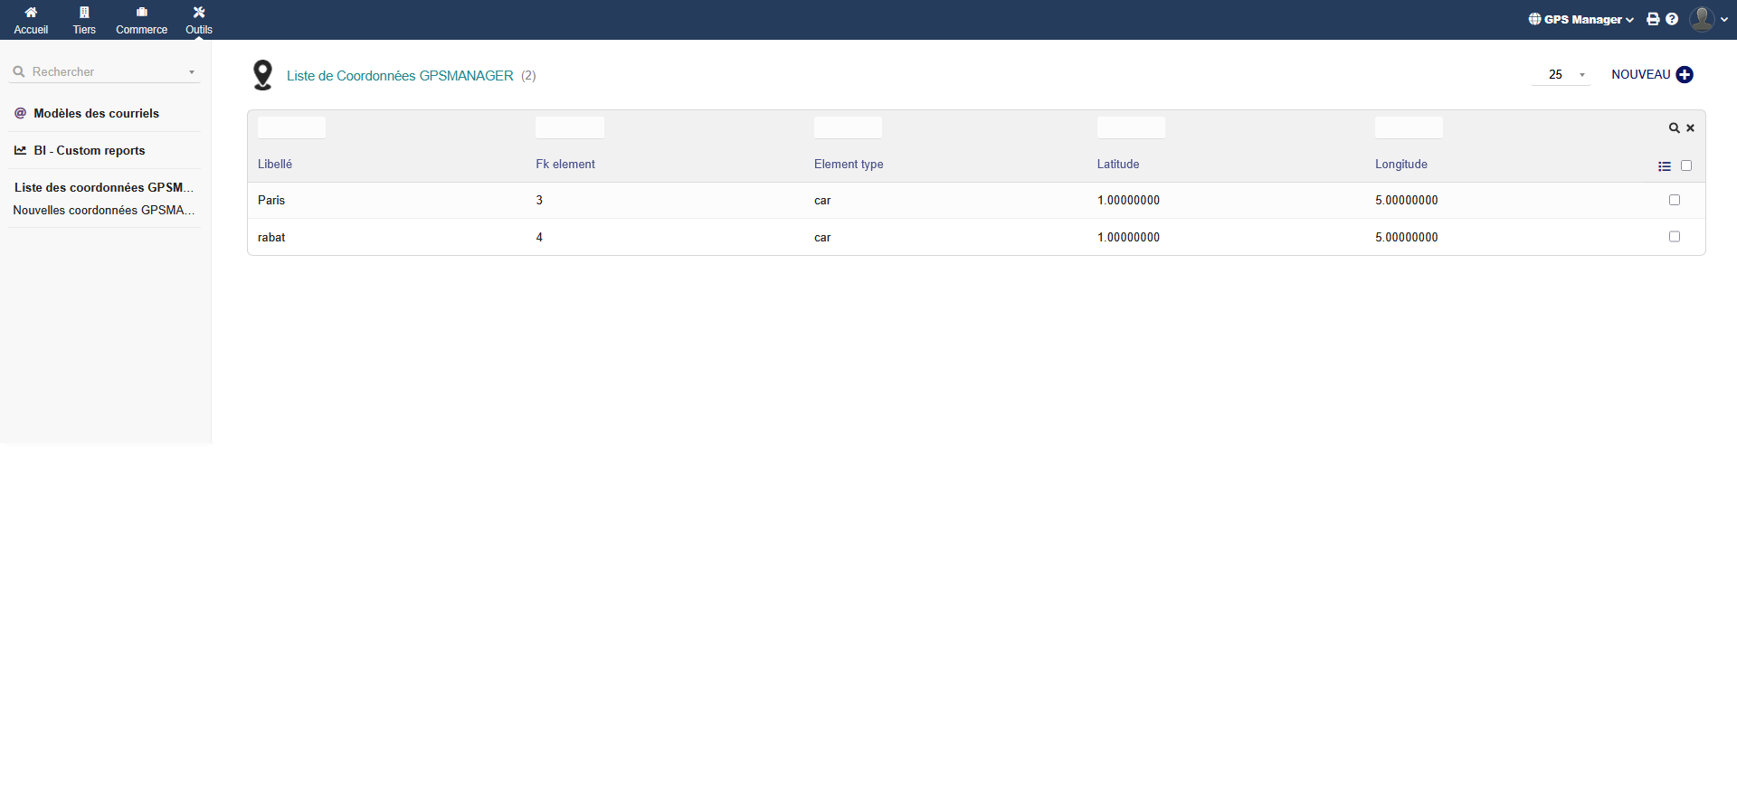This screenshot has width=1737, height=793.
Task: Open Nouvelles coordonnées GPSMA... link
Action: (x=103, y=210)
